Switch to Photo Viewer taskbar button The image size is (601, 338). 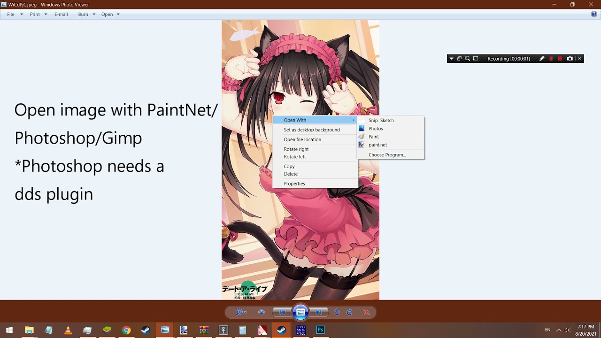tap(165, 330)
